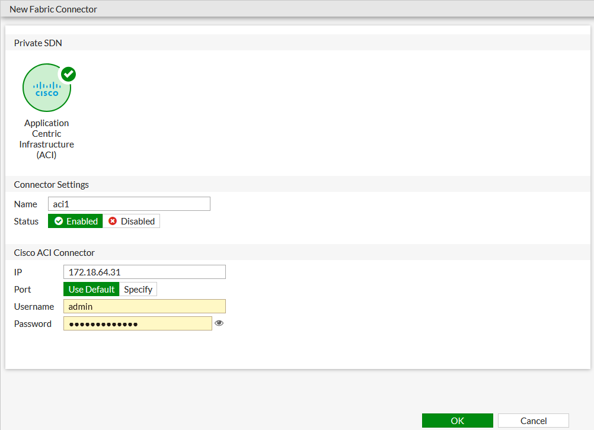
Task: Click the Name field containing aci1
Action: (x=129, y=204)
